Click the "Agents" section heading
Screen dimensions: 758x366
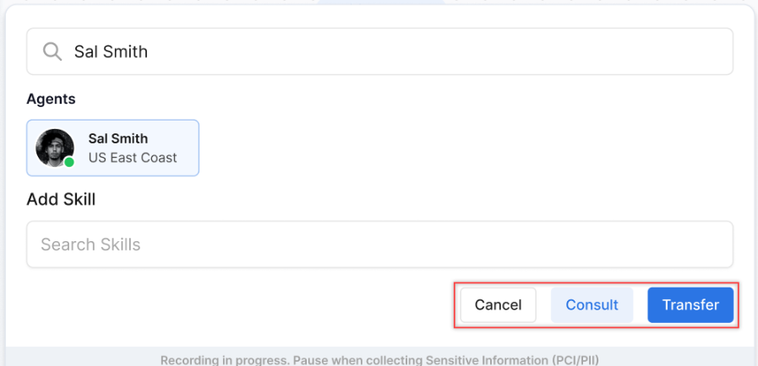51,99
